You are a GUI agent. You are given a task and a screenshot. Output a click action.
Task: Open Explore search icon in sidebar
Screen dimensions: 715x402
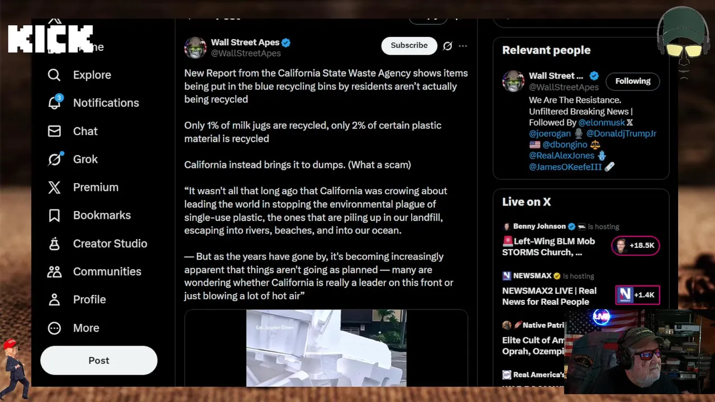pyautogui.click(x=54, y=75)
